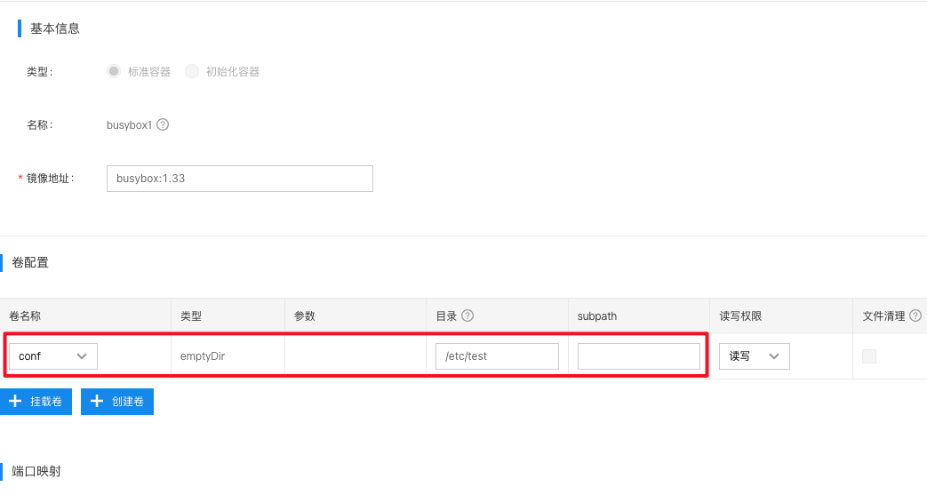
Task: Select the 标准容器 radio button
Action: click(114, 71)
